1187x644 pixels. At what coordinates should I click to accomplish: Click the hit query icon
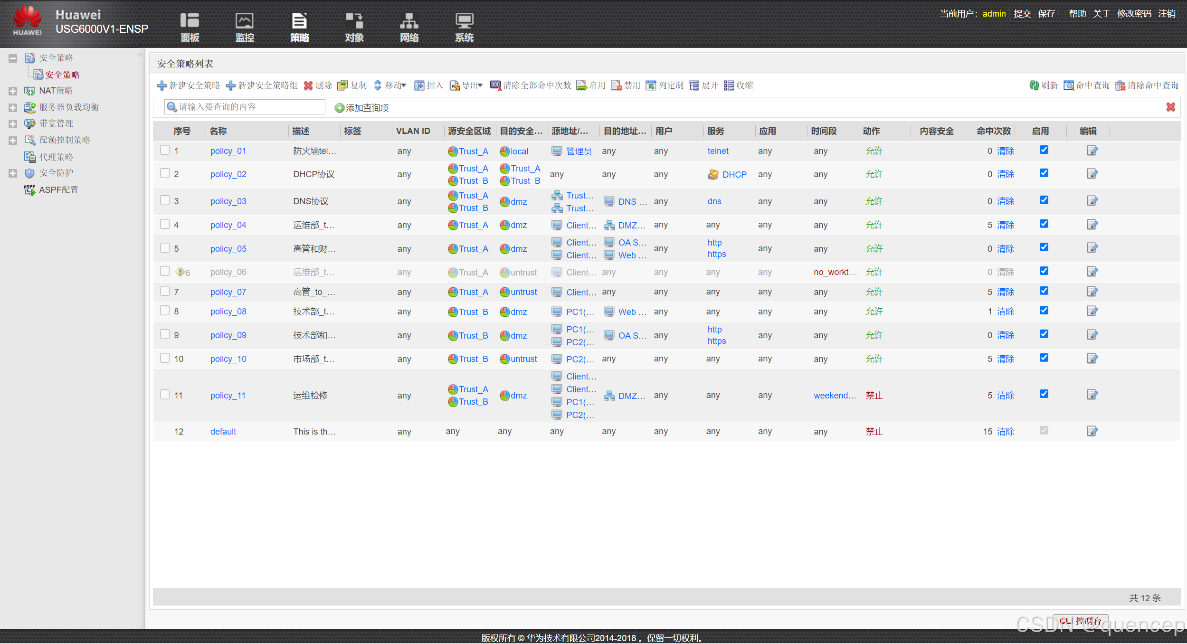tap(1069, 85)
